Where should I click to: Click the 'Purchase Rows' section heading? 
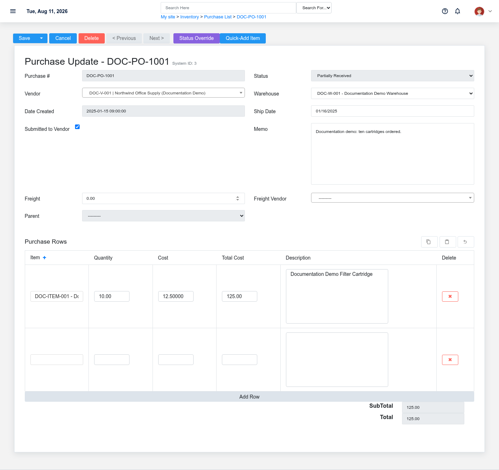pos(46,242)
